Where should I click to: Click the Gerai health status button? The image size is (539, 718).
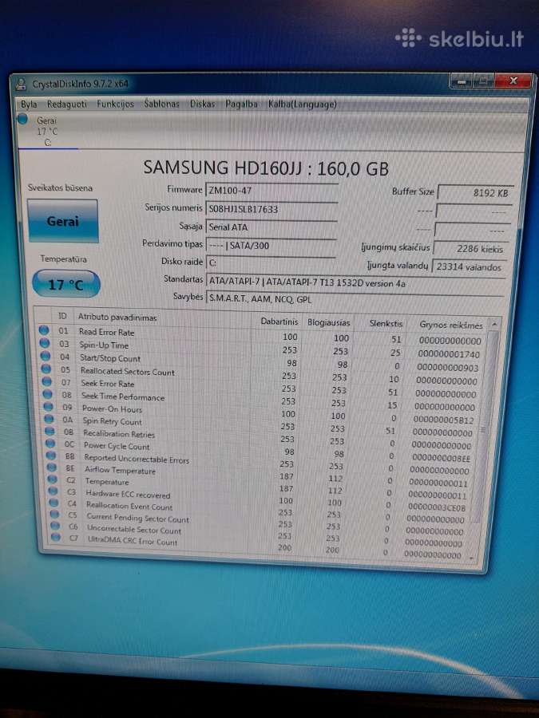63,221
